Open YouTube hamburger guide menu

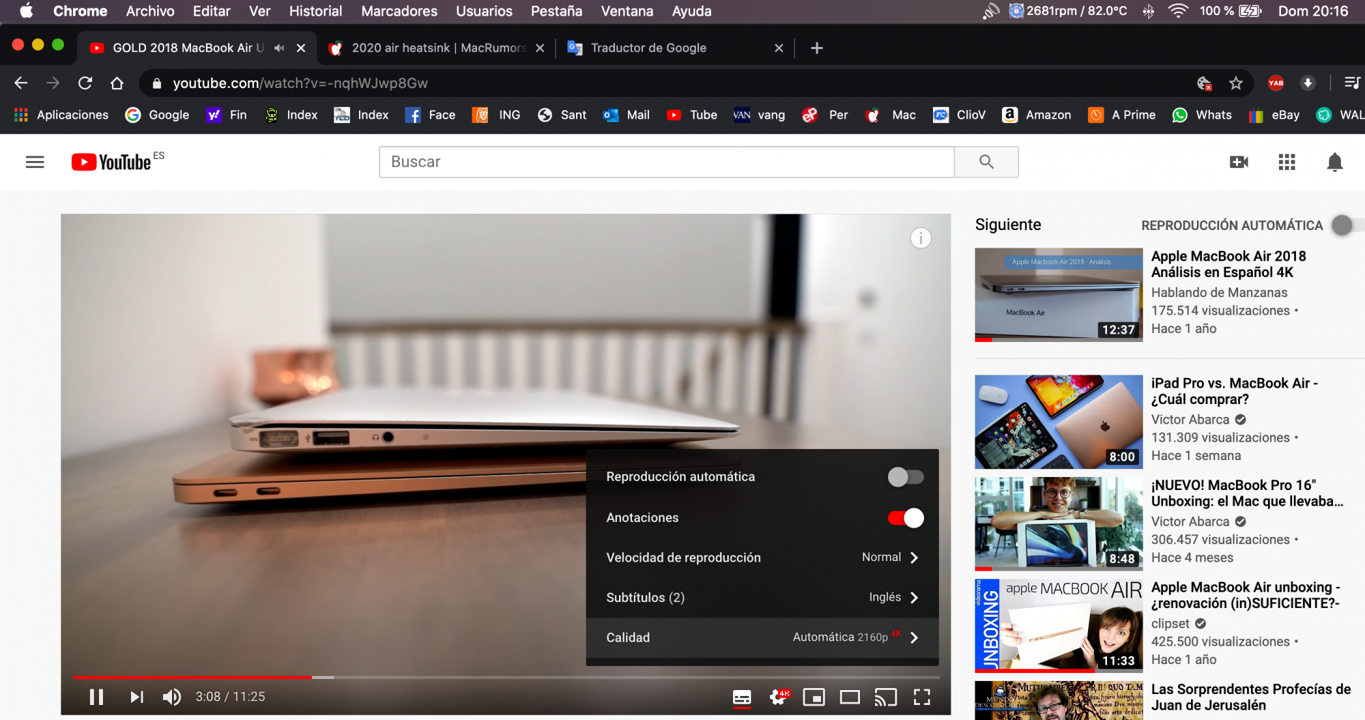click(x=35, y=162)
